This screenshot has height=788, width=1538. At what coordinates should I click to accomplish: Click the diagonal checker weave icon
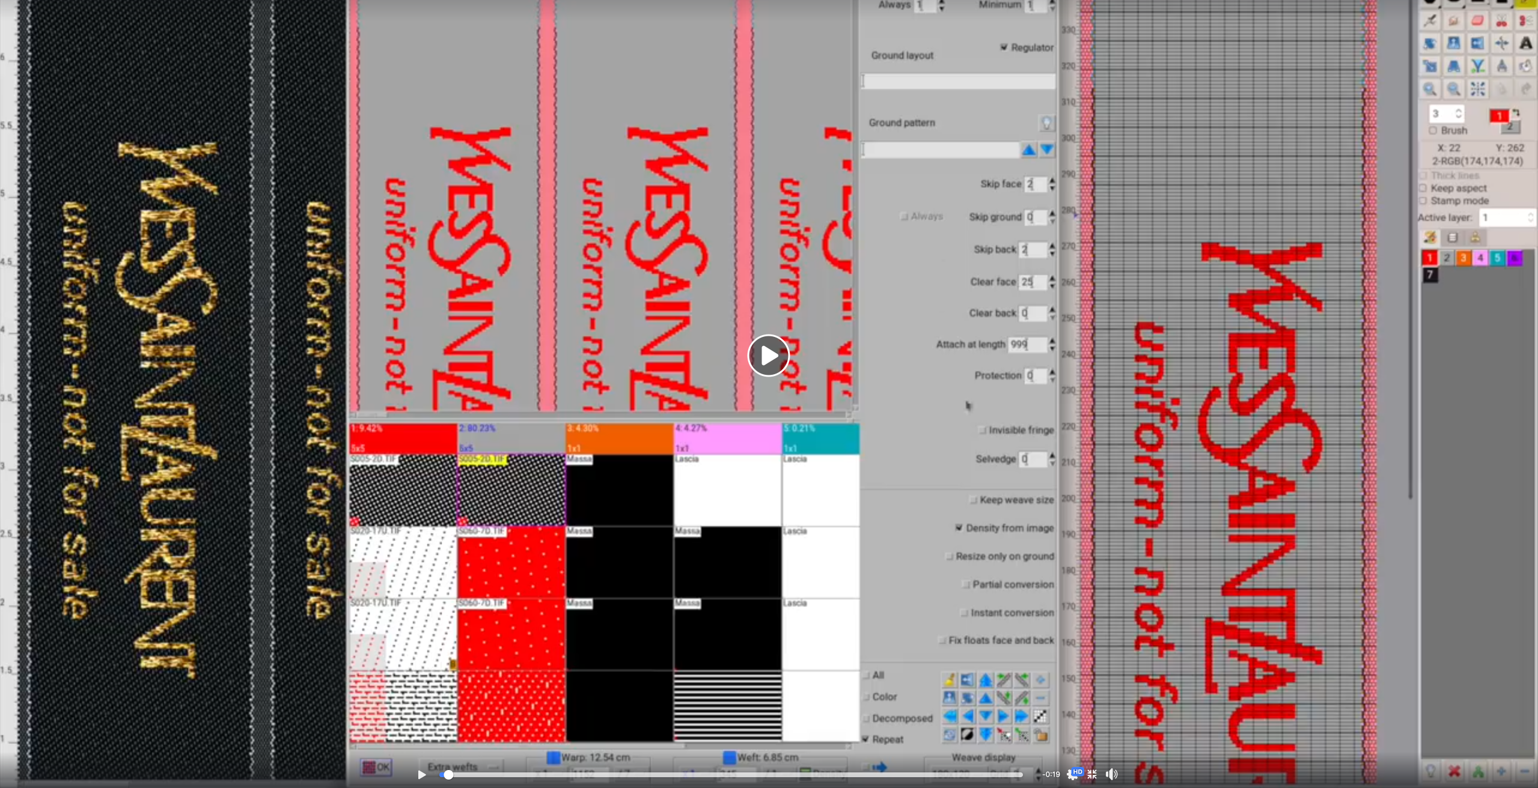[1040, 716]
